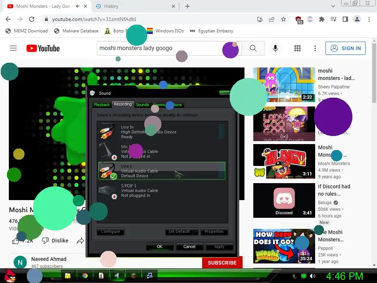Click the install app icon in address bar

(260, 19)
